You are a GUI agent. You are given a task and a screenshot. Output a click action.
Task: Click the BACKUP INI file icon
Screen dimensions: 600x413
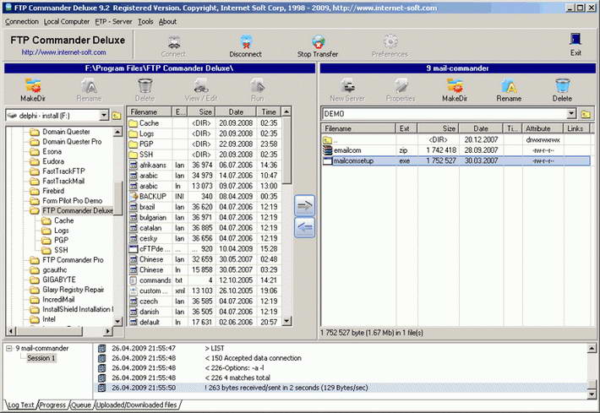134,196
